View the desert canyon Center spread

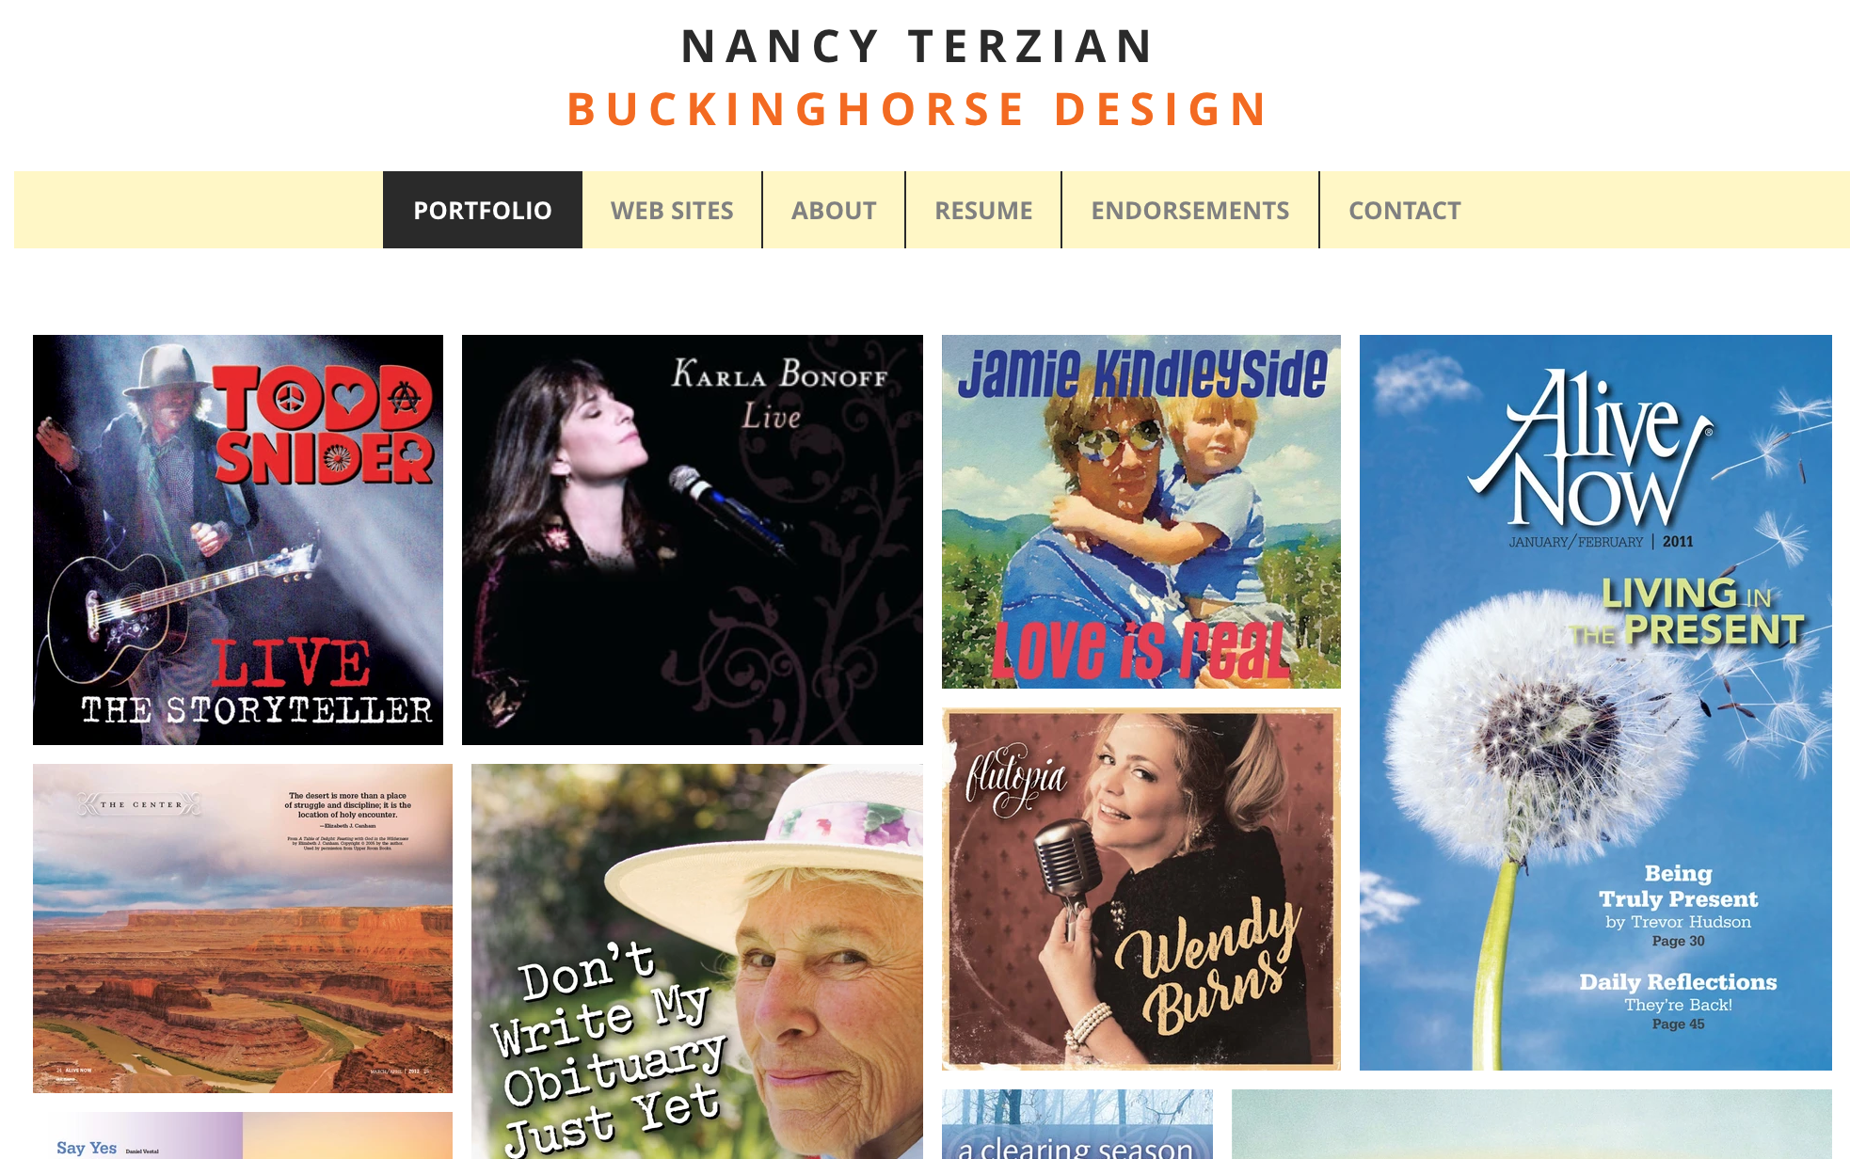pos(243,929)
